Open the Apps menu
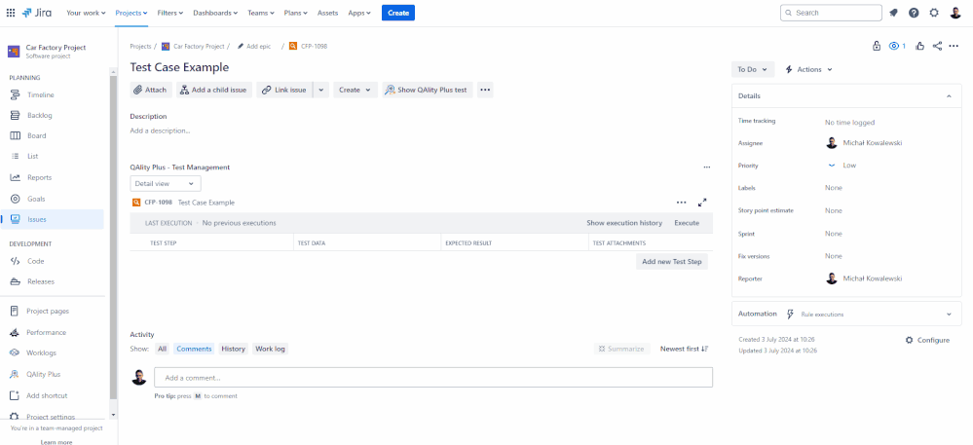973x445 pixels. point(359,13)
